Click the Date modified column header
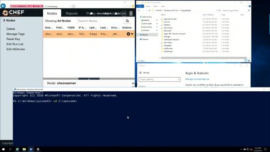The height and width of the screenshot is (152, 270). [208, 15]
